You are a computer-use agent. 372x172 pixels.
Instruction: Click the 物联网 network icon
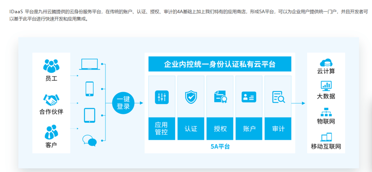pyautogui.click(x=326, y=112)
